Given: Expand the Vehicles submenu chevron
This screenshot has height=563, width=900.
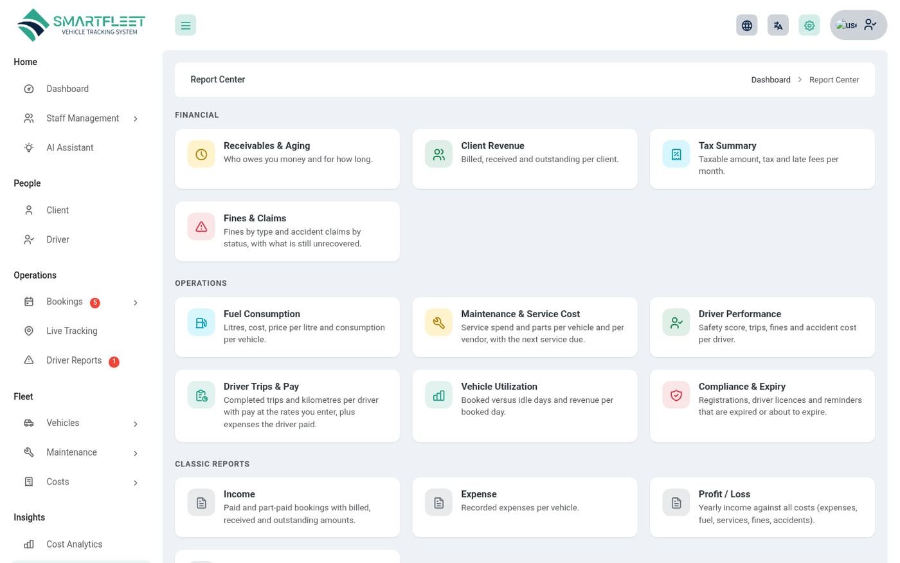Looking at the screenshot, I should point(136,423).
